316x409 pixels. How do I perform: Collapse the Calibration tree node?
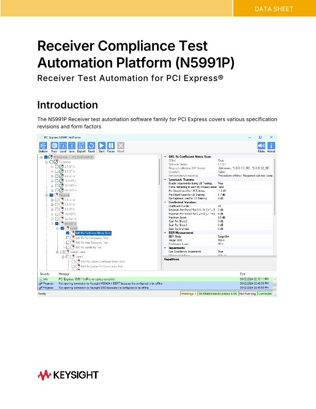pyautogui.click(x=46, y=162)
